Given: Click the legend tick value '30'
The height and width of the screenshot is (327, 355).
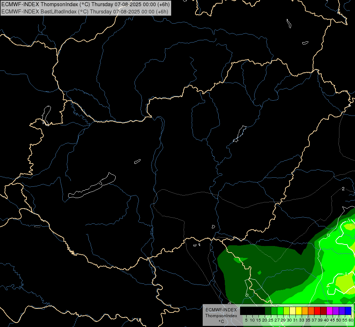Looking at the screenshot, I should coord(289,320).
